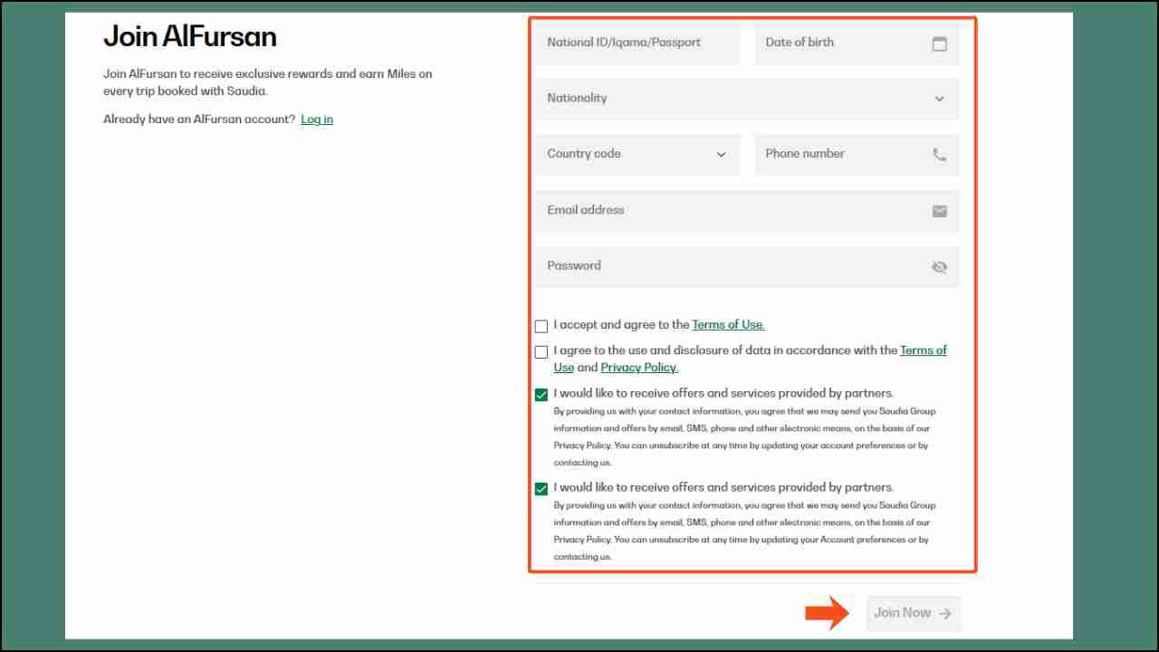Click the calendar icon in Date of birth field

click(939, 43)
